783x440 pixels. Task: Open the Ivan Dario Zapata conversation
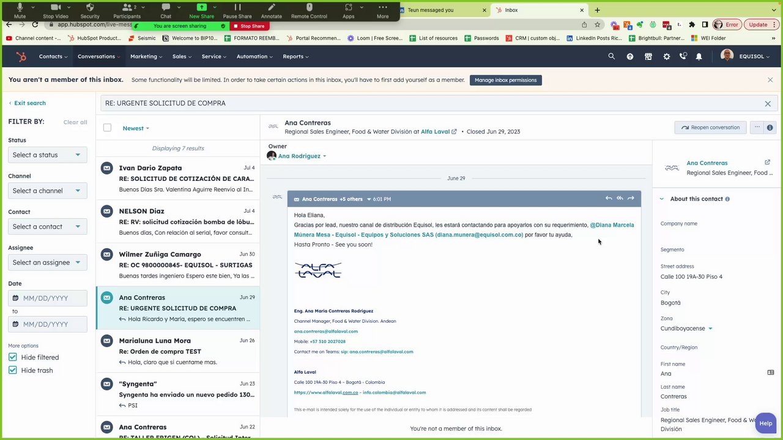click(x=177, y=178)
